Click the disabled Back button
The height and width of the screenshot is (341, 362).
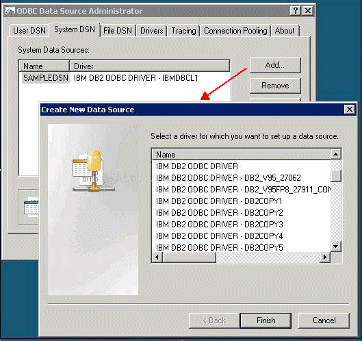click(x=214, y=320)
